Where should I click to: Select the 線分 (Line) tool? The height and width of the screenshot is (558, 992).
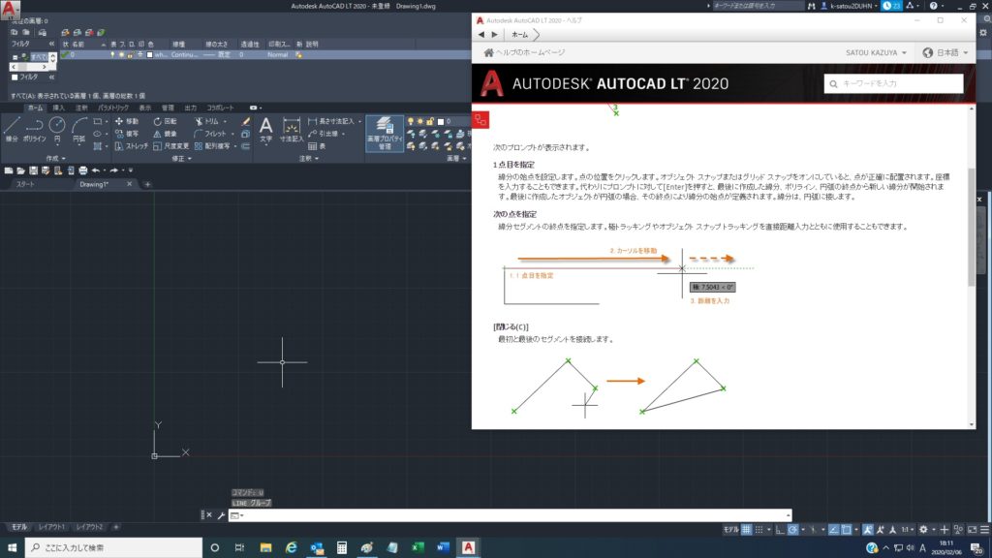pyautogui.click(x=12, y=129)
